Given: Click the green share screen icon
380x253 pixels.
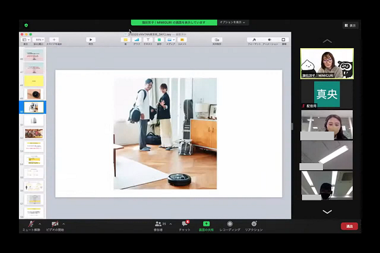Looking at the screenshot, I should coord(206,224).
